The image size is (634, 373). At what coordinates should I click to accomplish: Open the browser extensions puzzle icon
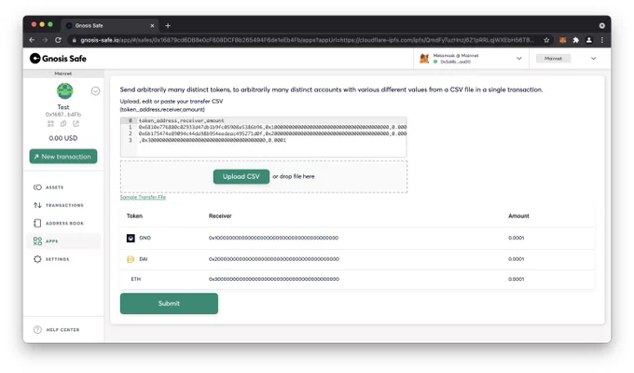[x=576, y=40]
